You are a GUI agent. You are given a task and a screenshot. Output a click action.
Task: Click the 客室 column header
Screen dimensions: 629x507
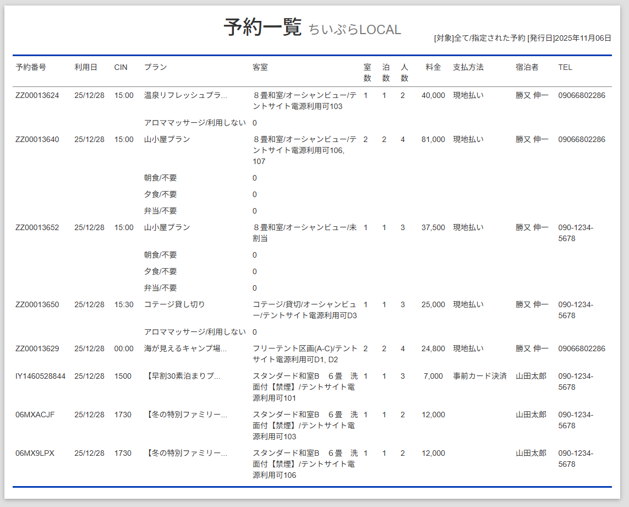260,67
